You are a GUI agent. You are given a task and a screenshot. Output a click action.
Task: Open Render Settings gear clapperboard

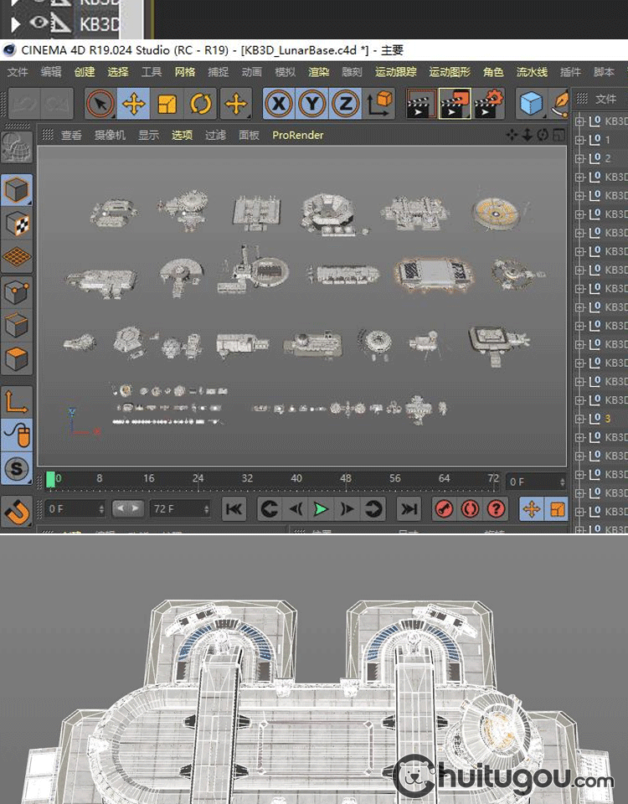[488, 104]
